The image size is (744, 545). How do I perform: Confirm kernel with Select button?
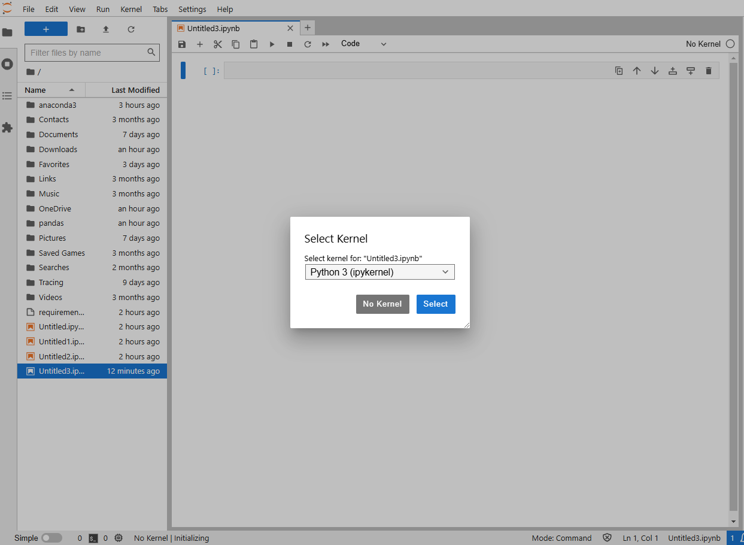[x=436, y=304]
